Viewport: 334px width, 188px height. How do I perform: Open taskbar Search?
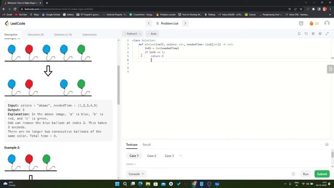(125, 184)
